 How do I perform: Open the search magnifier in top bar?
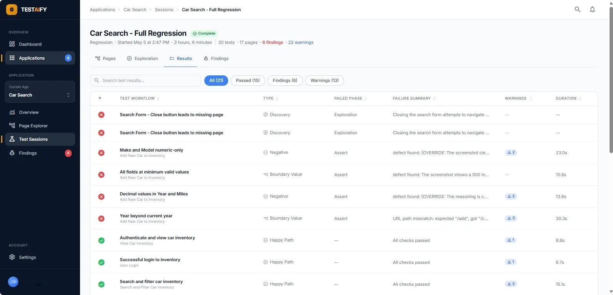click(x=577, y=10)
